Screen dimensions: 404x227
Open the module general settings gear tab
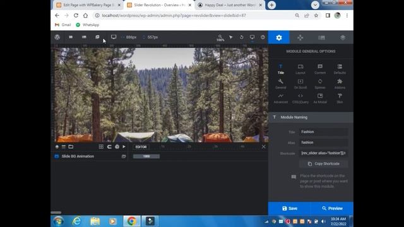tap(279, 38)
